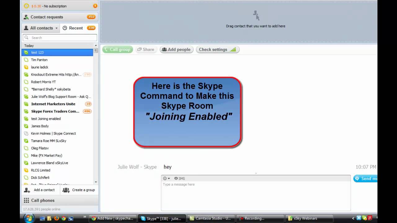Switch to Recording taskbar window
The height and width of the screenshot is (223, 397).
[x=260, y=218]
